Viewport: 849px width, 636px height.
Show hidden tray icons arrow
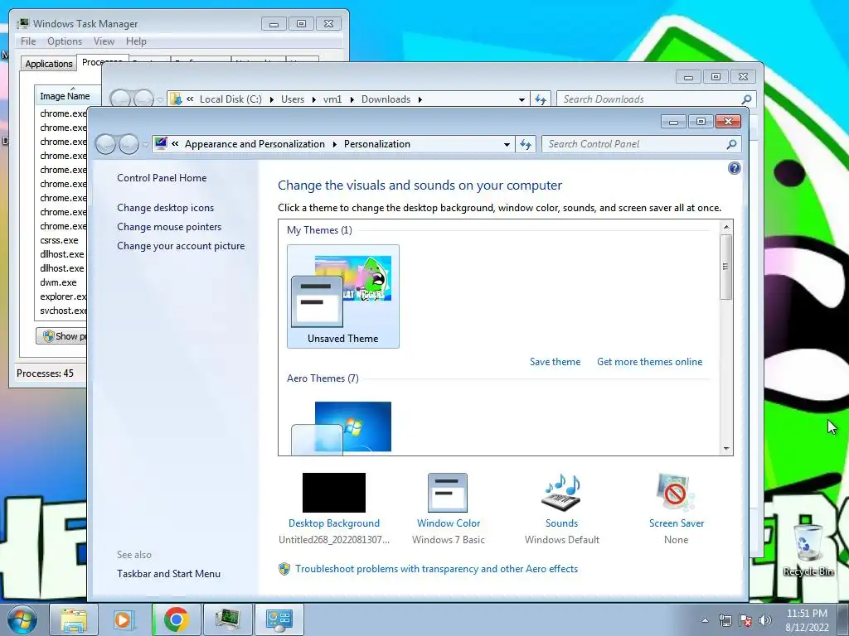click(x=705, y=620)
